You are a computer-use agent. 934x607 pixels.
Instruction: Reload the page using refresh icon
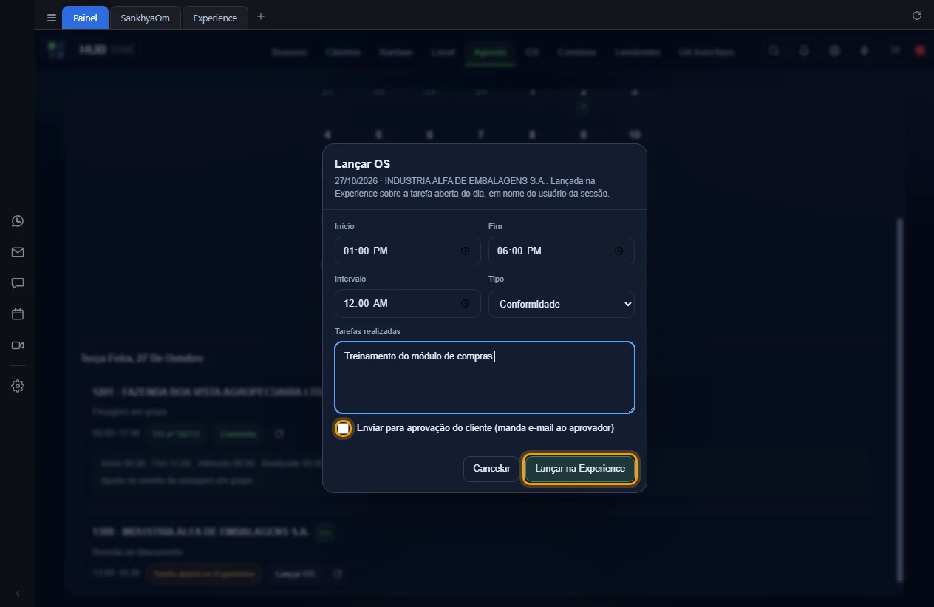click(x=917, y=16)
